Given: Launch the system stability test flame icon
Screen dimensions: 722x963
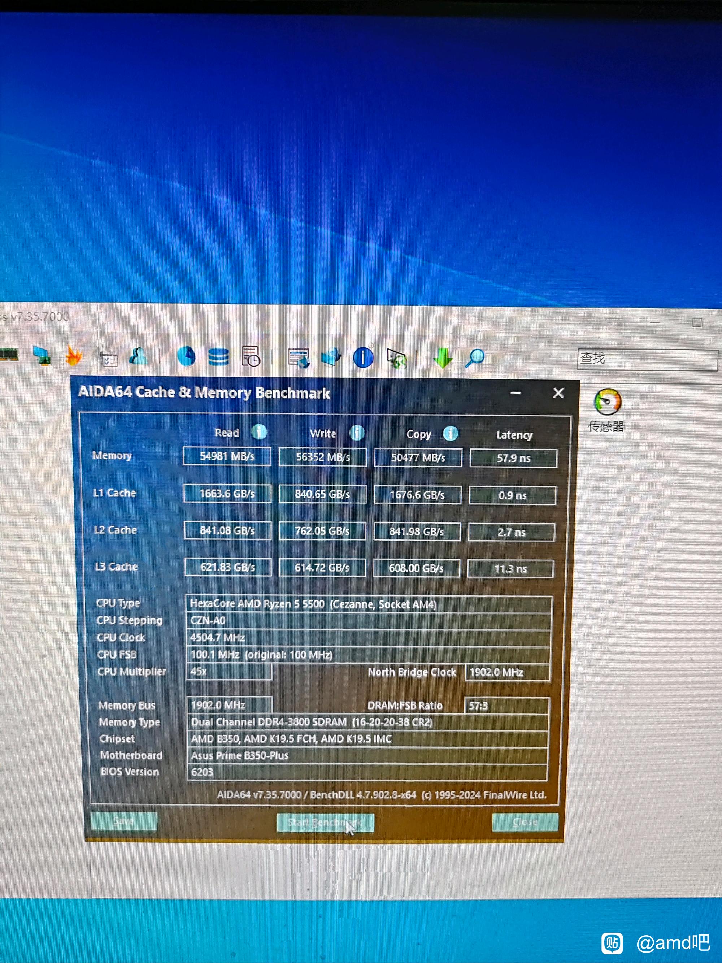Looking at the screenshot, I should [74, 355].
